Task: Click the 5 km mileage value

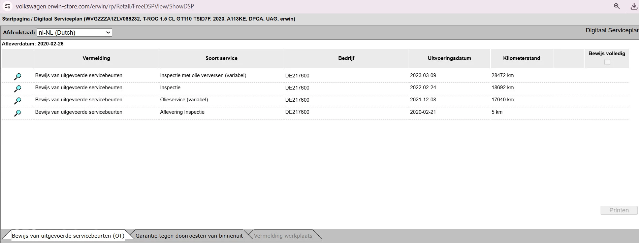Action: point(497,112)
